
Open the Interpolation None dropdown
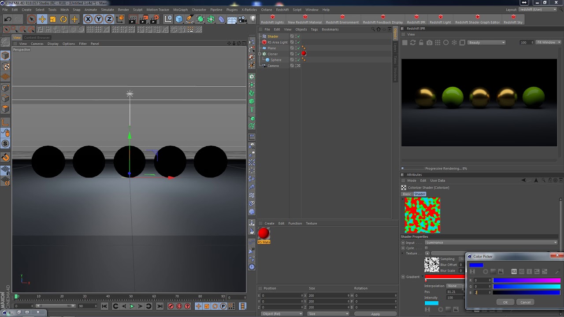click(456, 286)
